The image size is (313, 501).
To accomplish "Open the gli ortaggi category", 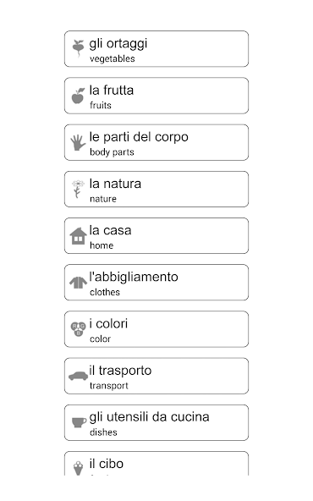I will click(156, 49).
